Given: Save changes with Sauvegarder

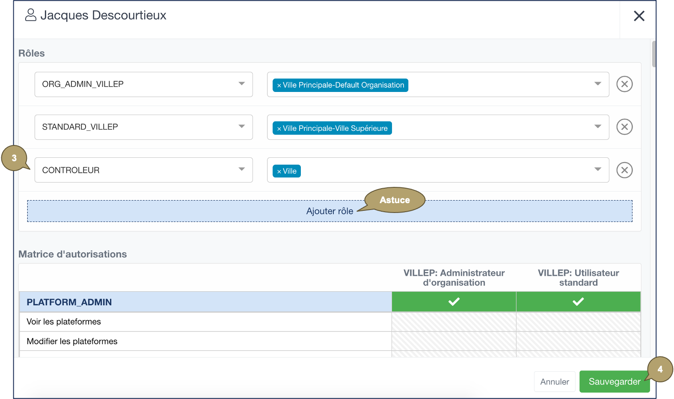Looking at the screenshot, I should tap(614, 381).
